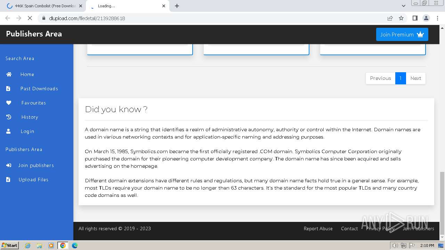Click the system tray network icon
The height and width of the screenshot is (250, 445).
[404, 245]
